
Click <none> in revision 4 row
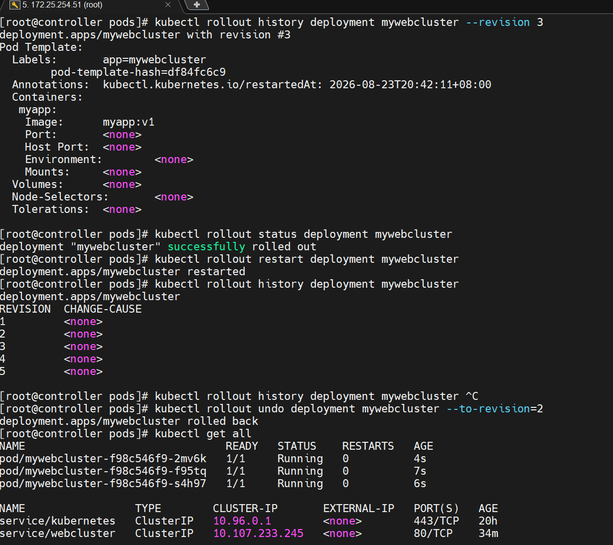coord(83,359)
